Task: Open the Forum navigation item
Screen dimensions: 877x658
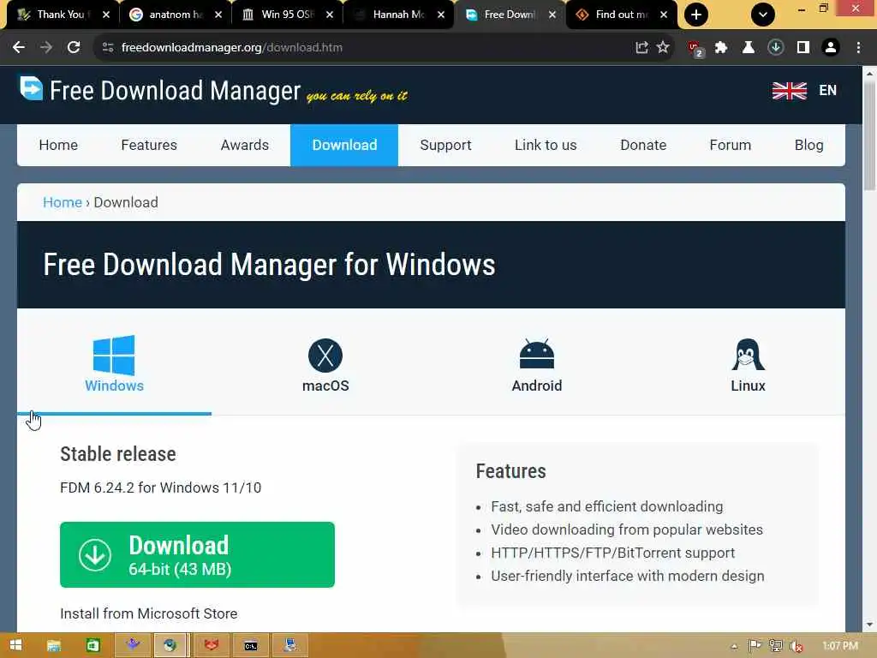Action: click(x=730, y=146)
